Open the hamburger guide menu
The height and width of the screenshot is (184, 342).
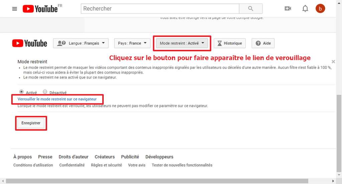14,9
